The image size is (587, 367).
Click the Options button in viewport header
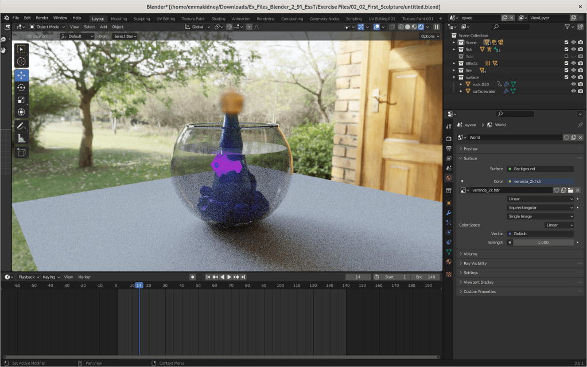point(429,36)
